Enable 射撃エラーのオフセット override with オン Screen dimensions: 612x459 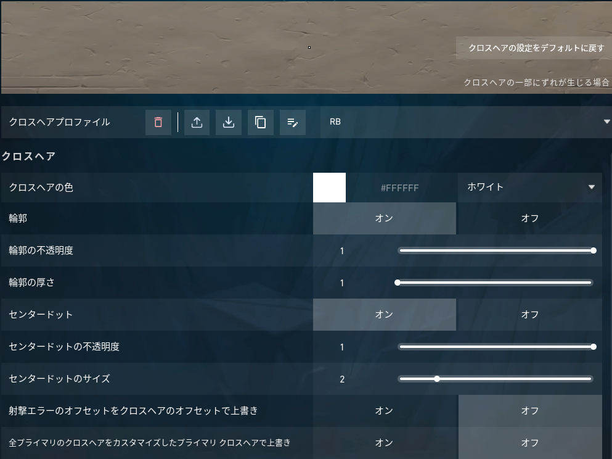[384, 411]
